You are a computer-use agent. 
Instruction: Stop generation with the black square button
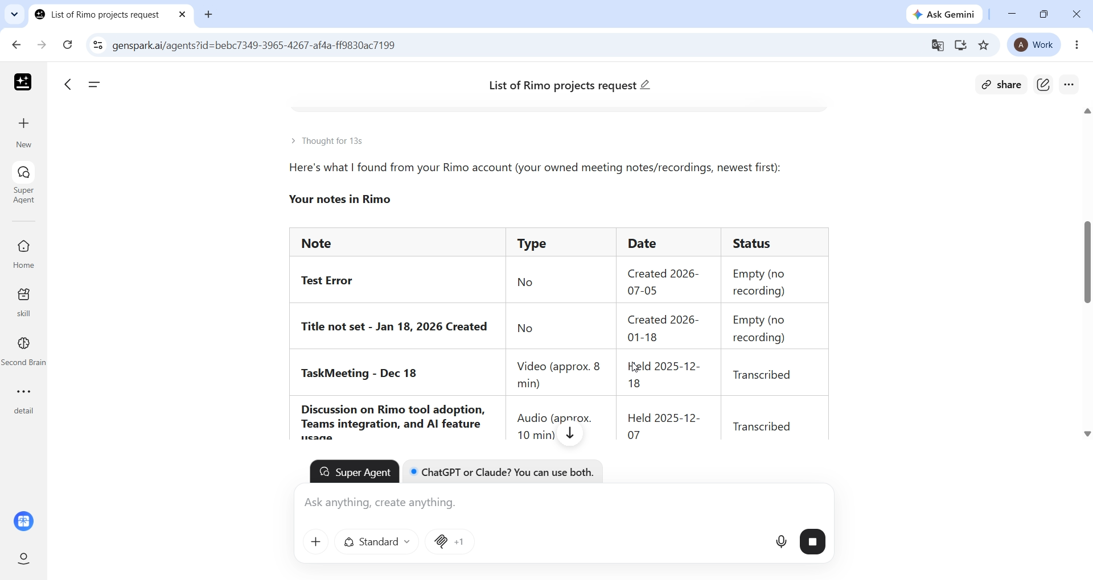(x=813, y=542)
